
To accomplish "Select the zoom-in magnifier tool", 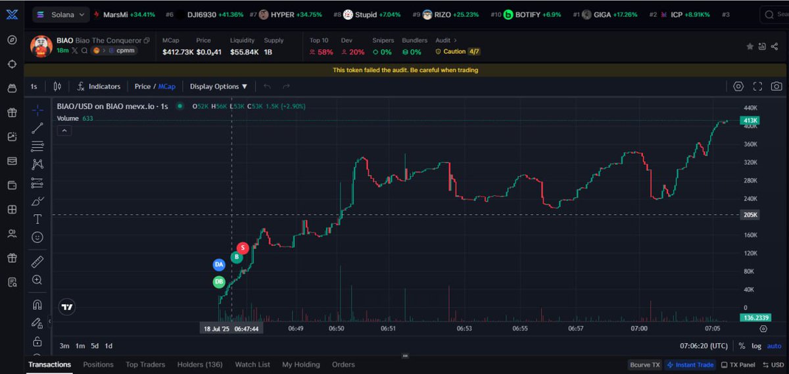I will coord(37,280).
